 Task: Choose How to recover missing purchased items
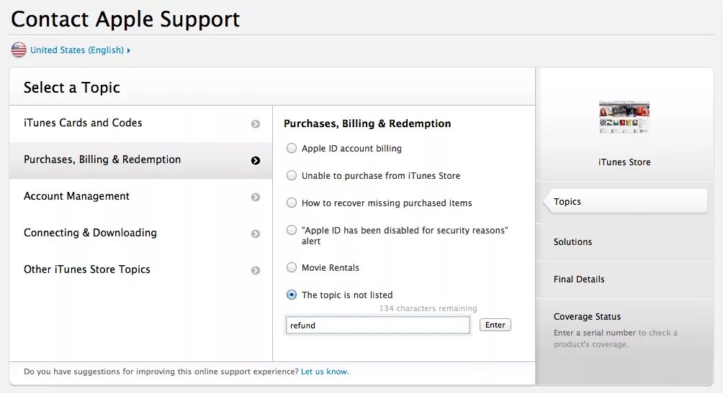point(292,203)
